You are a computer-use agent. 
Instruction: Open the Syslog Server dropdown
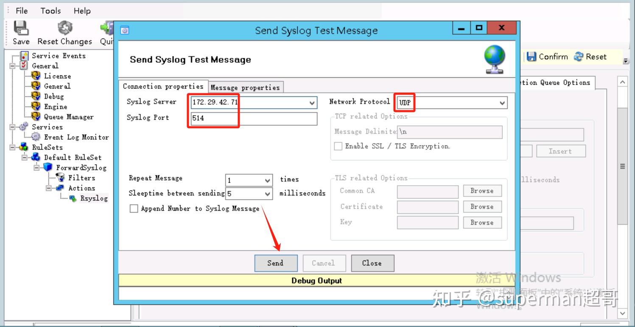tap(312, 103)
